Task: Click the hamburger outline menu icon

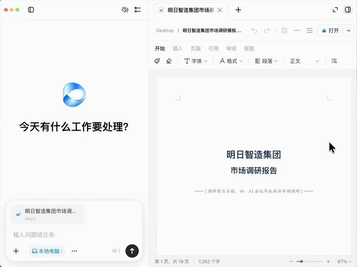Action: pyautogui.click(x=309, y=30)
